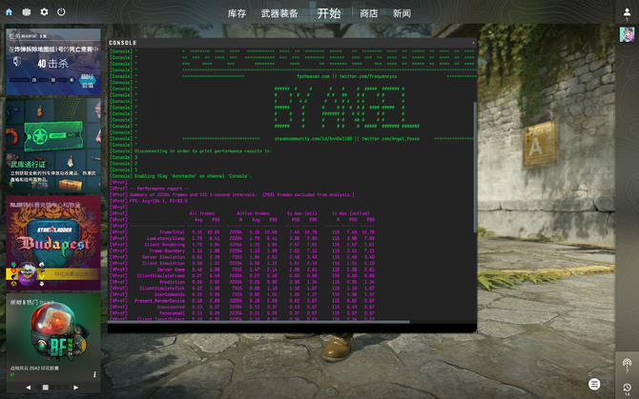Open the settings gear icon
This screenshot has height=399, width=639.
[x=44, y=12]
